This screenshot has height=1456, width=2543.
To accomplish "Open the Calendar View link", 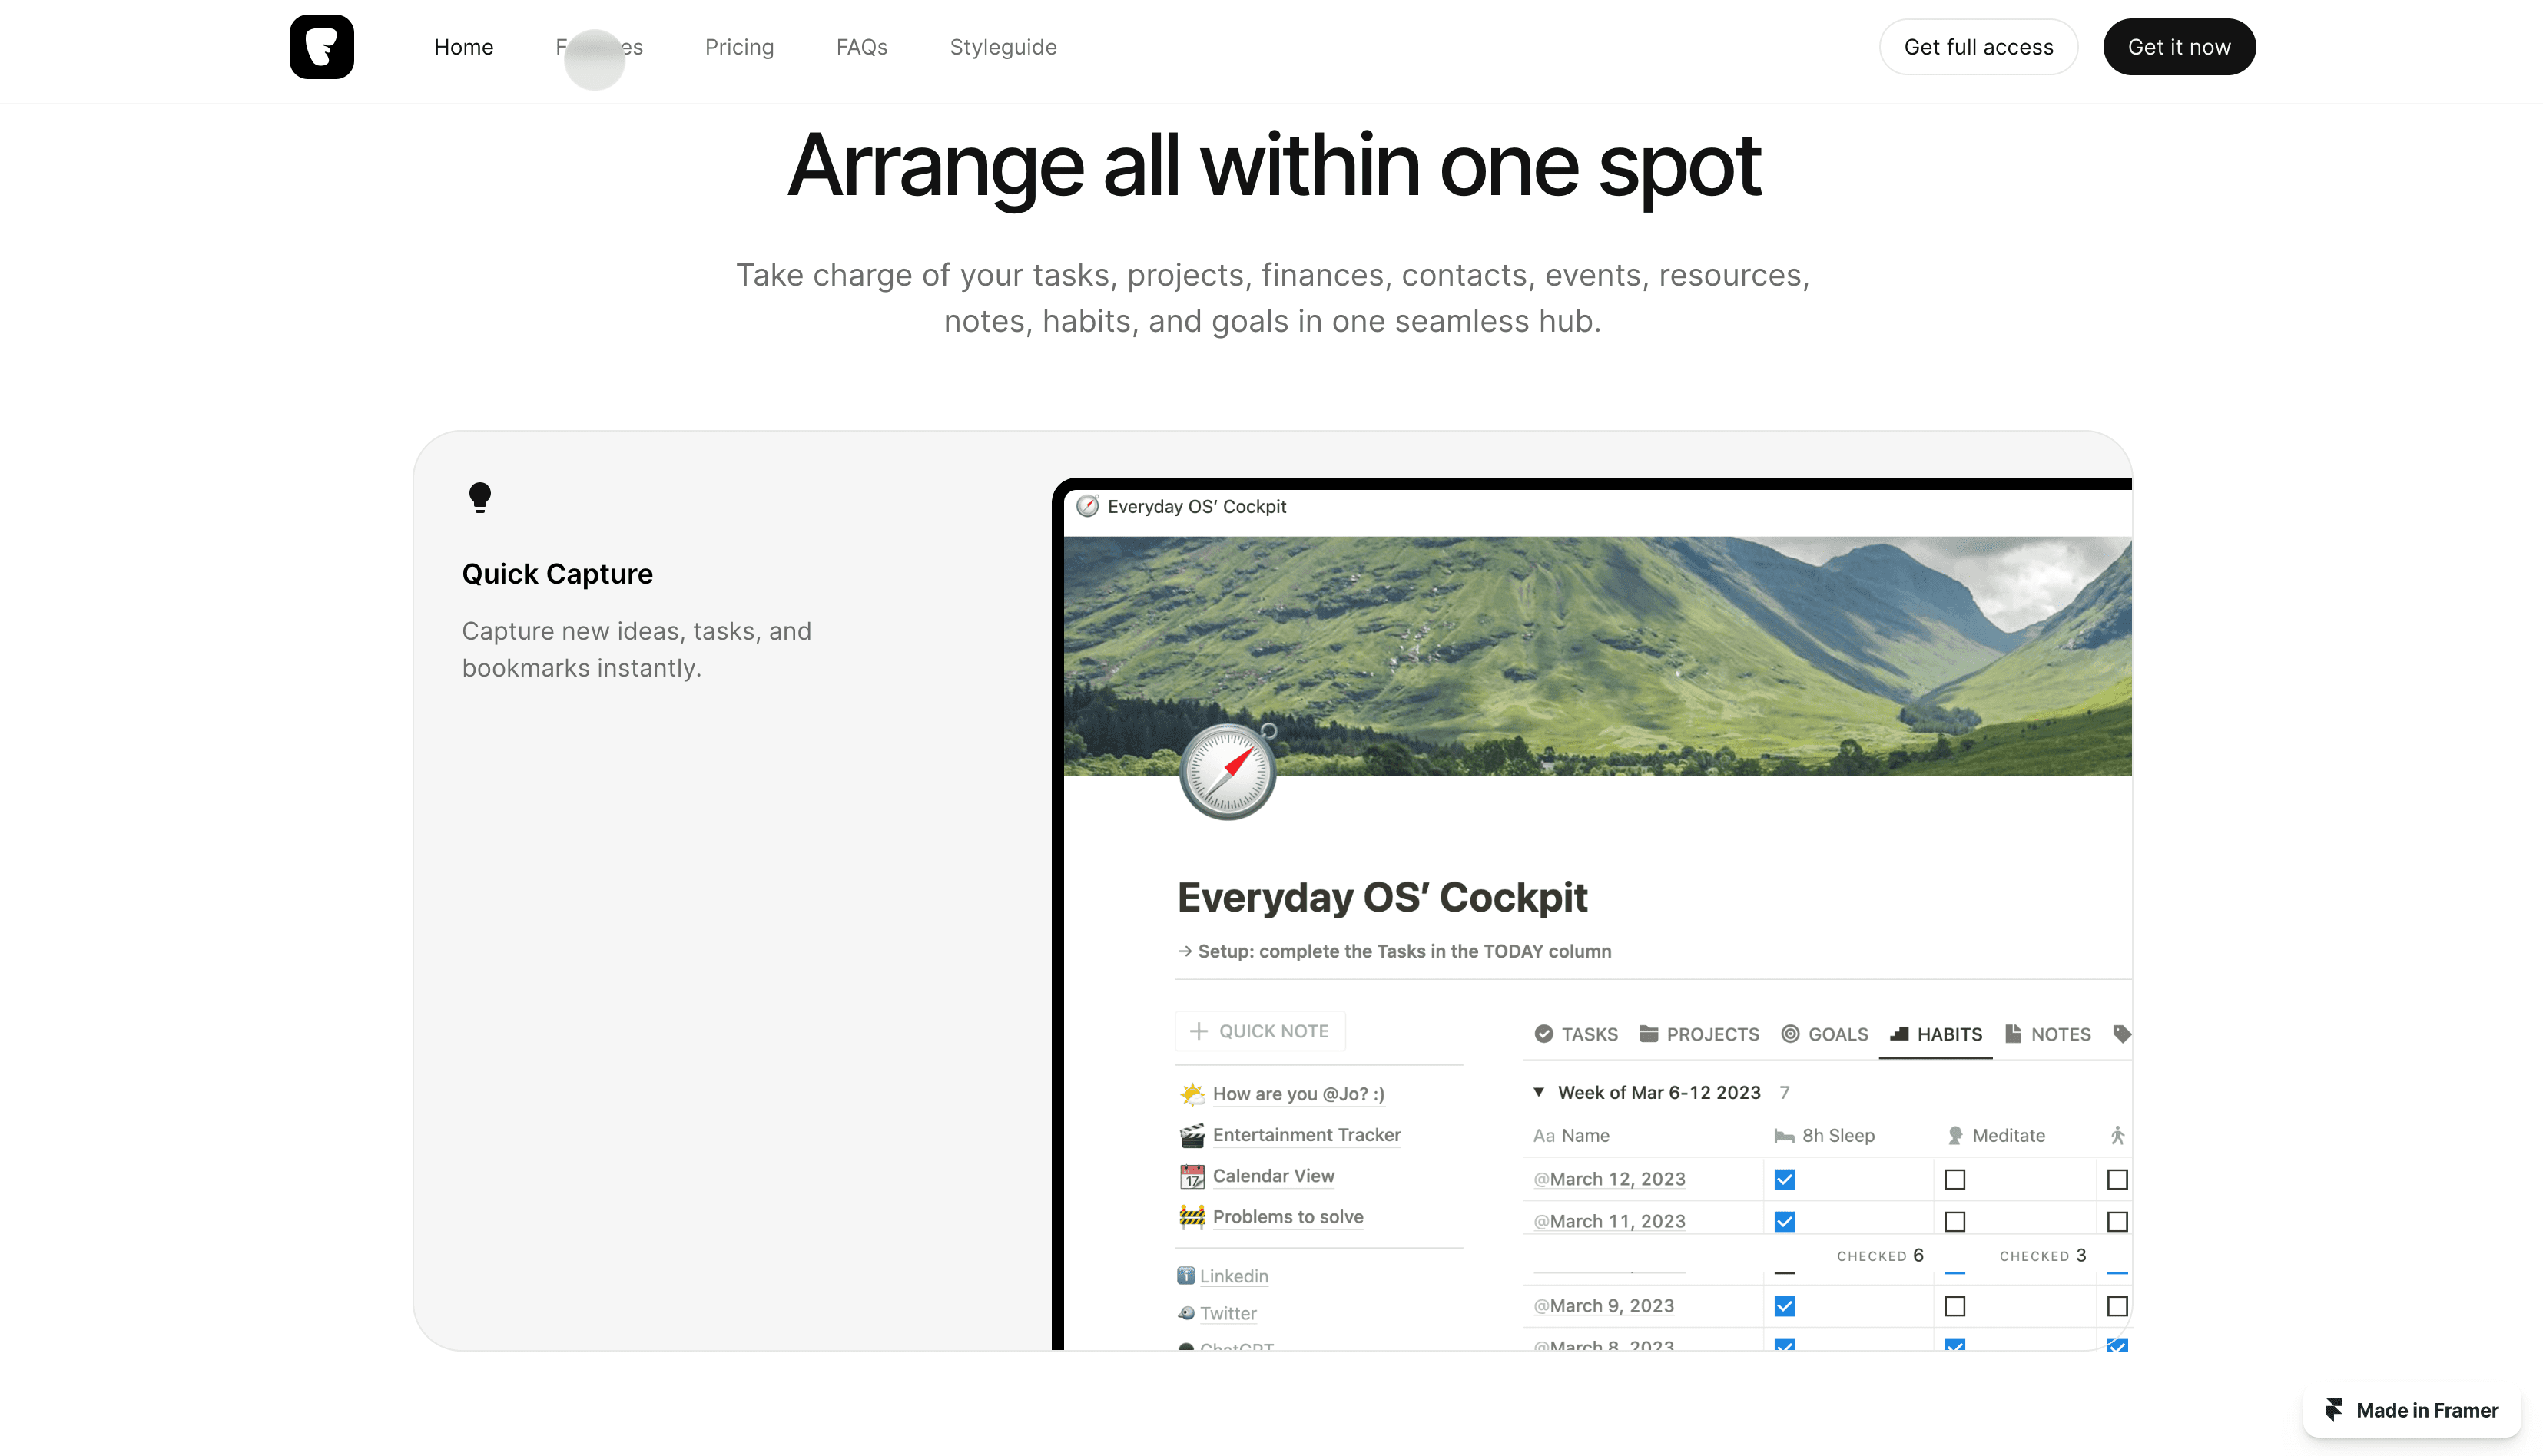I will tap(1272, 1176).
